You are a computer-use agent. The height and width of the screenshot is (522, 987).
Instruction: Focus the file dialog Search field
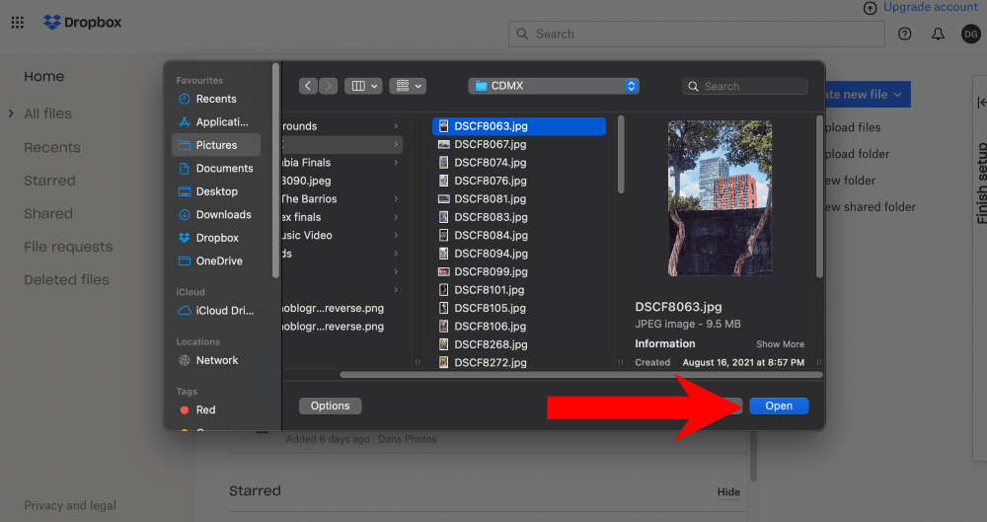tap(745, 86)
